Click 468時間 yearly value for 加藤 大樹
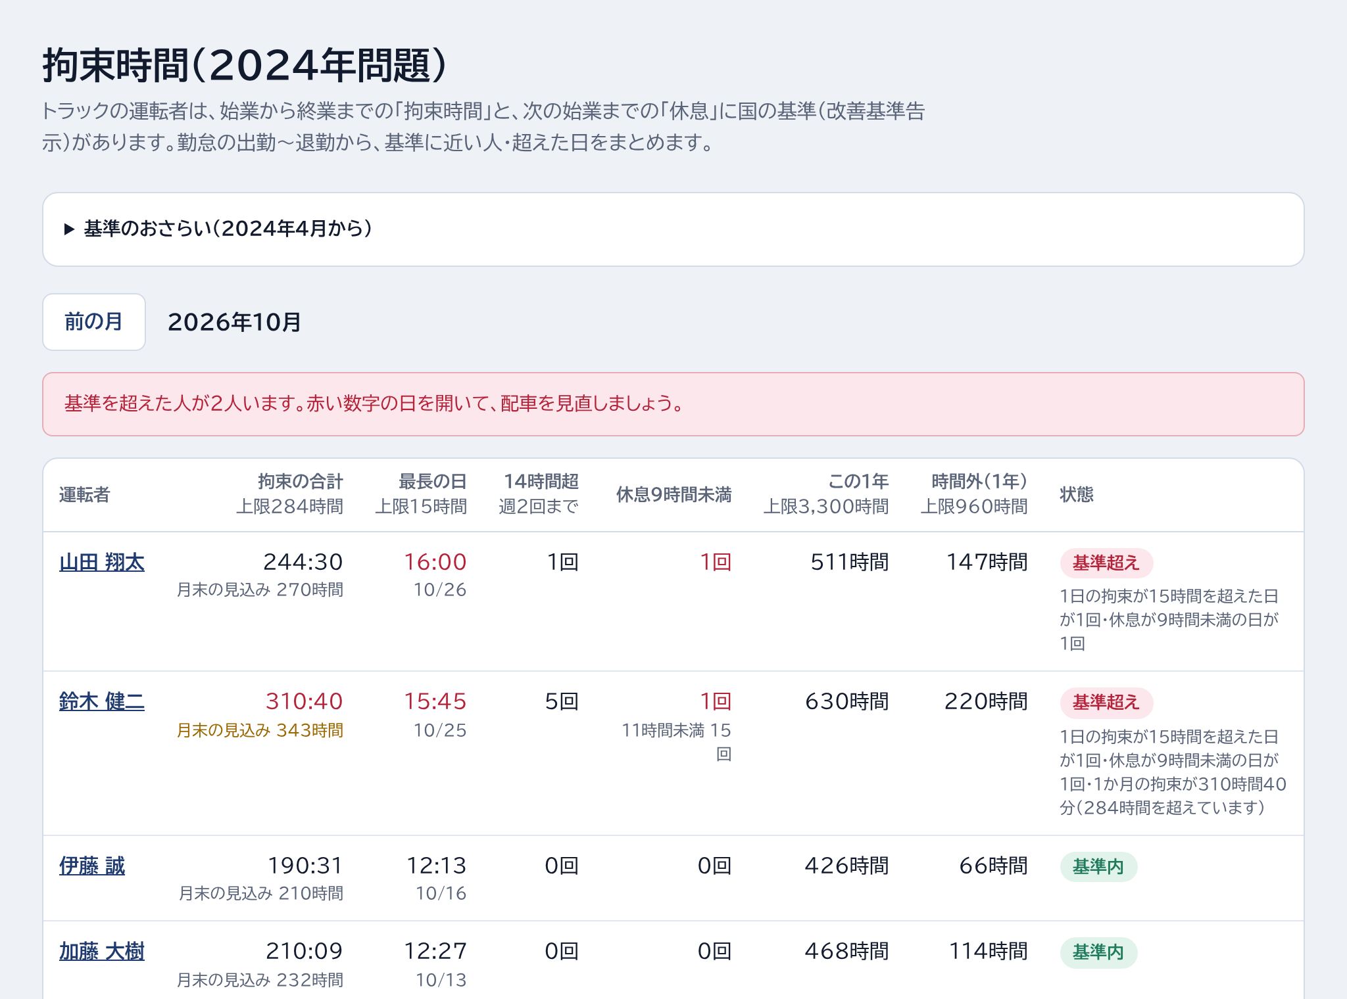This screenshot has height=999, width=1347. 846,951
